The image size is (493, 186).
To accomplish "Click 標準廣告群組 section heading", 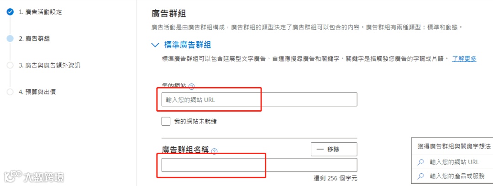I will click(x=187, y=45).
